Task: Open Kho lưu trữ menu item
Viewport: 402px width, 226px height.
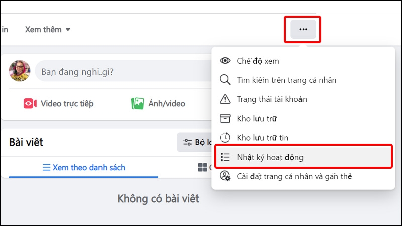Action: [x=303, y=119]
